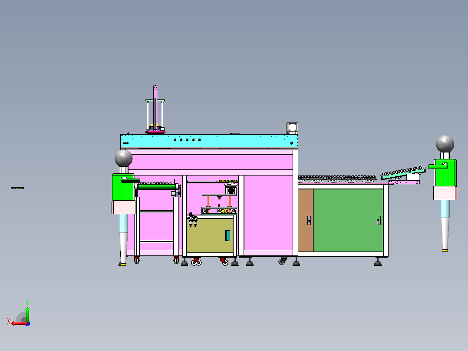Select the left mannequin's green torso
The image size is (468, 351).
[122, 187]
